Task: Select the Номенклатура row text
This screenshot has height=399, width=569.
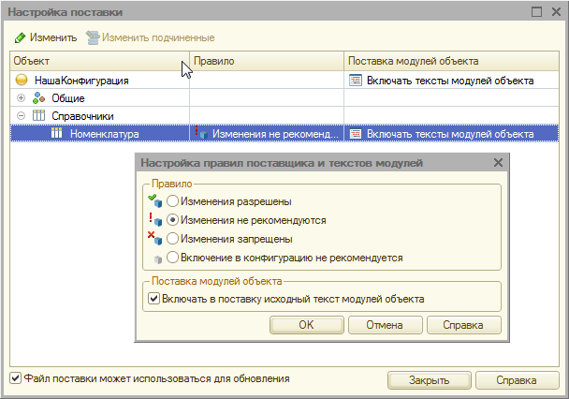Action: pos(105,134)
